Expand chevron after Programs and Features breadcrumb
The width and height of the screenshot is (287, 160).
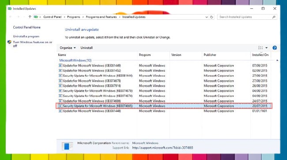(120, 17)
